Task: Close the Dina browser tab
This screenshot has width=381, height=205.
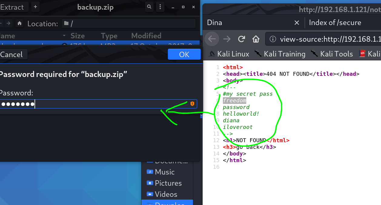Action: click(297, 23)
